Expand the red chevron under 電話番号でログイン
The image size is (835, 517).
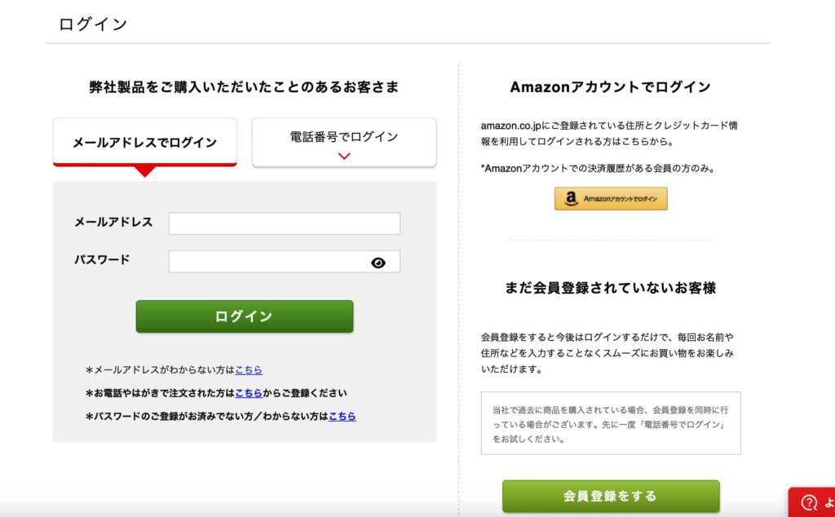click(344, 156)
